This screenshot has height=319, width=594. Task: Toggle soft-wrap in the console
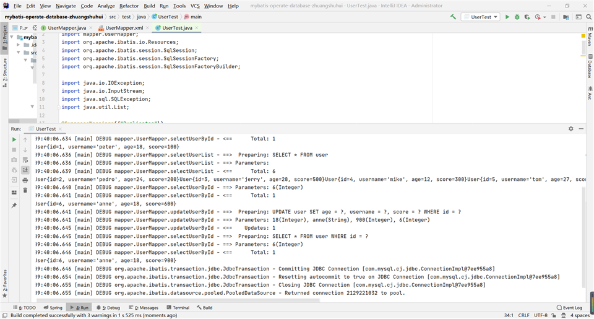(25, 160)
